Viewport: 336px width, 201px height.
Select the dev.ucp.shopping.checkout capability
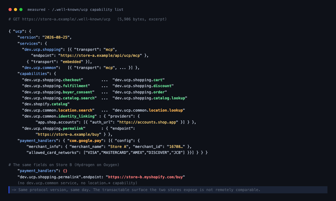pyautogui.click(x=52, y=80)
